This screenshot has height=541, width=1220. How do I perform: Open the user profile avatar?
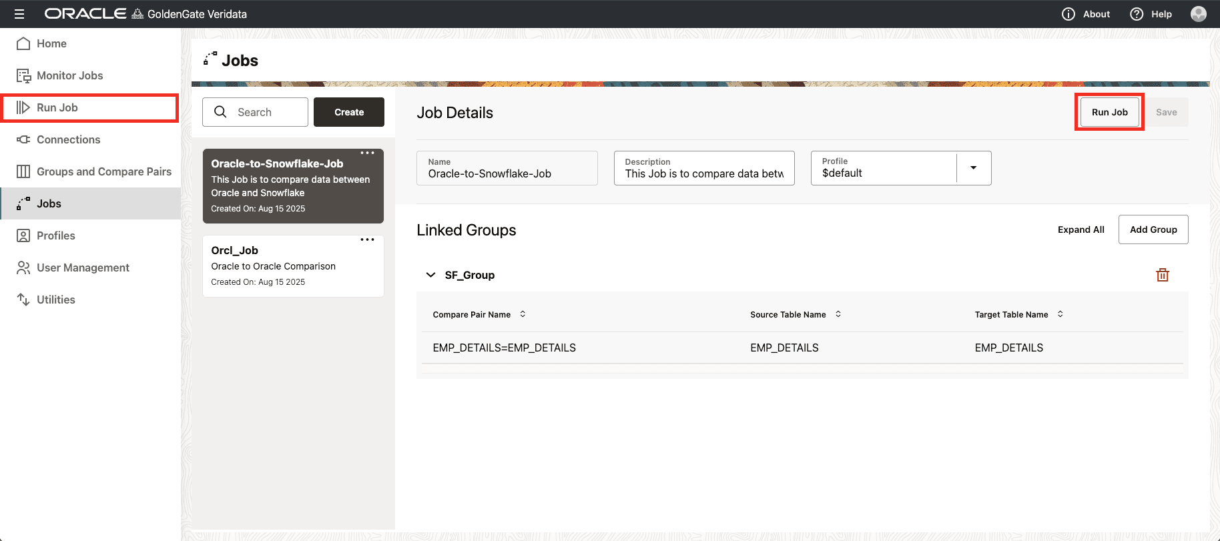click(1199, 14)
